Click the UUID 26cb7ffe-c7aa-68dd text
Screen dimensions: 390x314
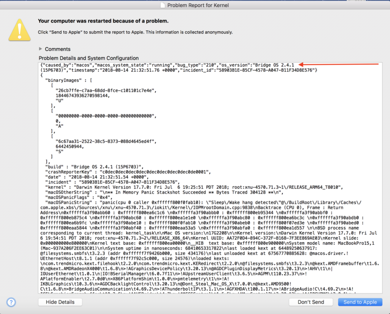pyautogui.click(x=106, y=91)
